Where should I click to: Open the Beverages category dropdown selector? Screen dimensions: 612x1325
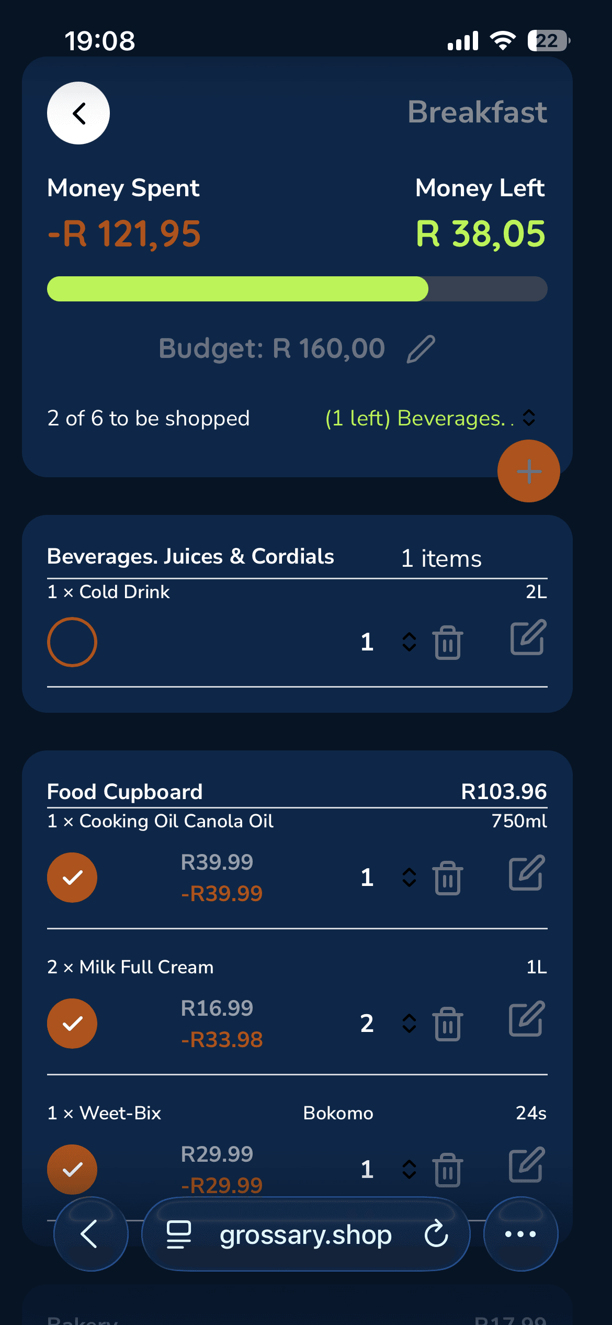click(529, 418)
